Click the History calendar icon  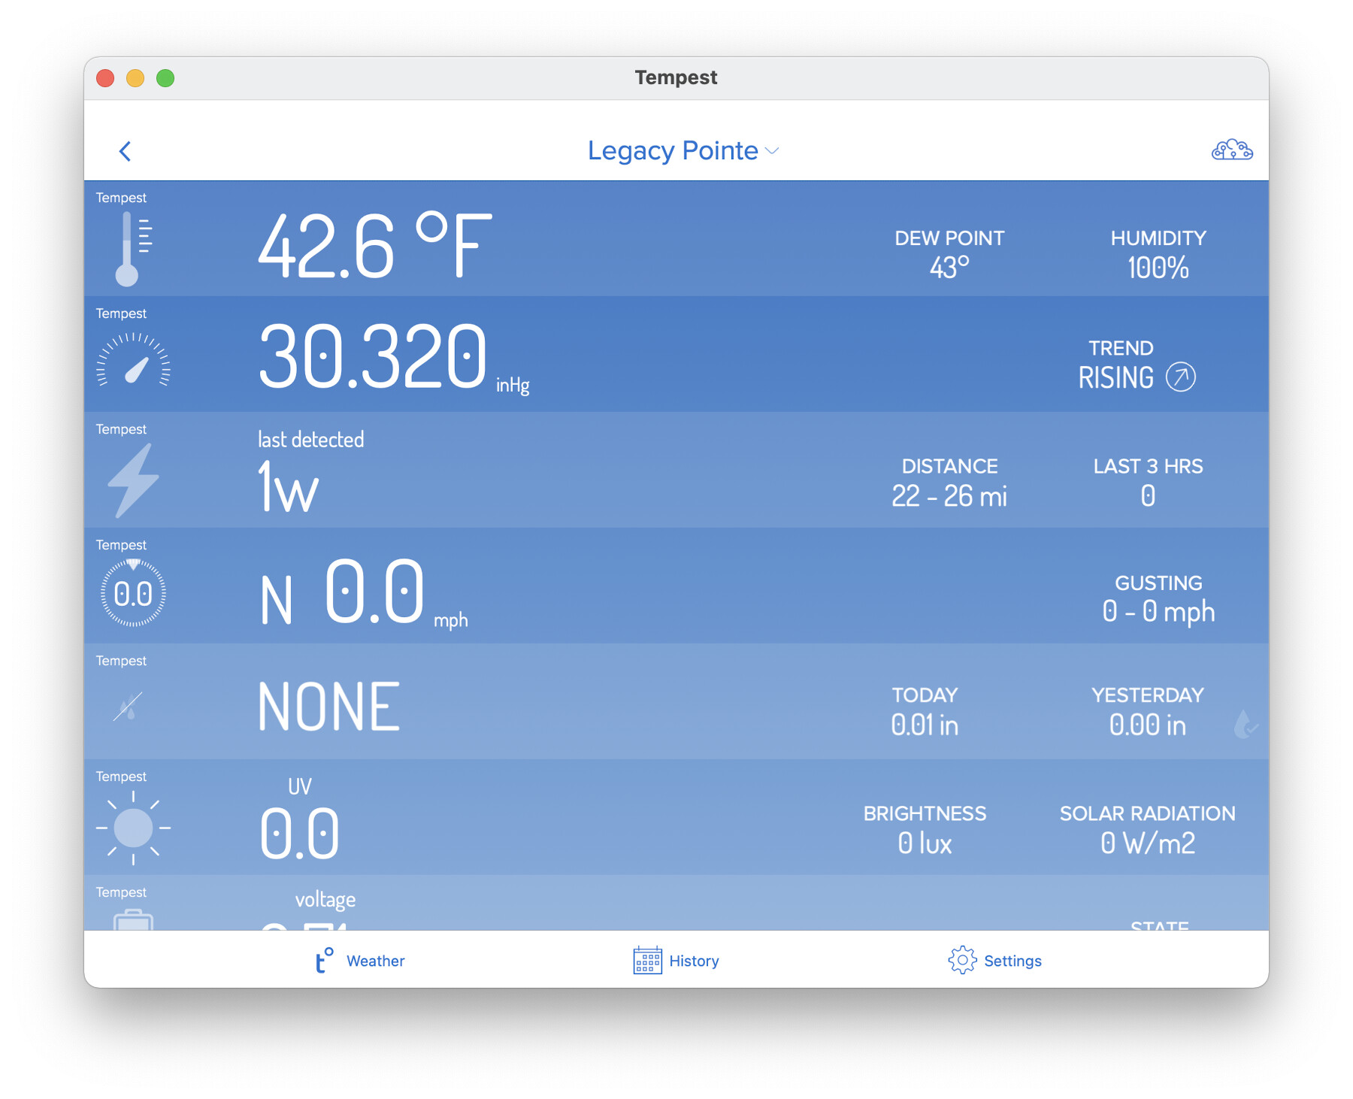coord(647,961)
